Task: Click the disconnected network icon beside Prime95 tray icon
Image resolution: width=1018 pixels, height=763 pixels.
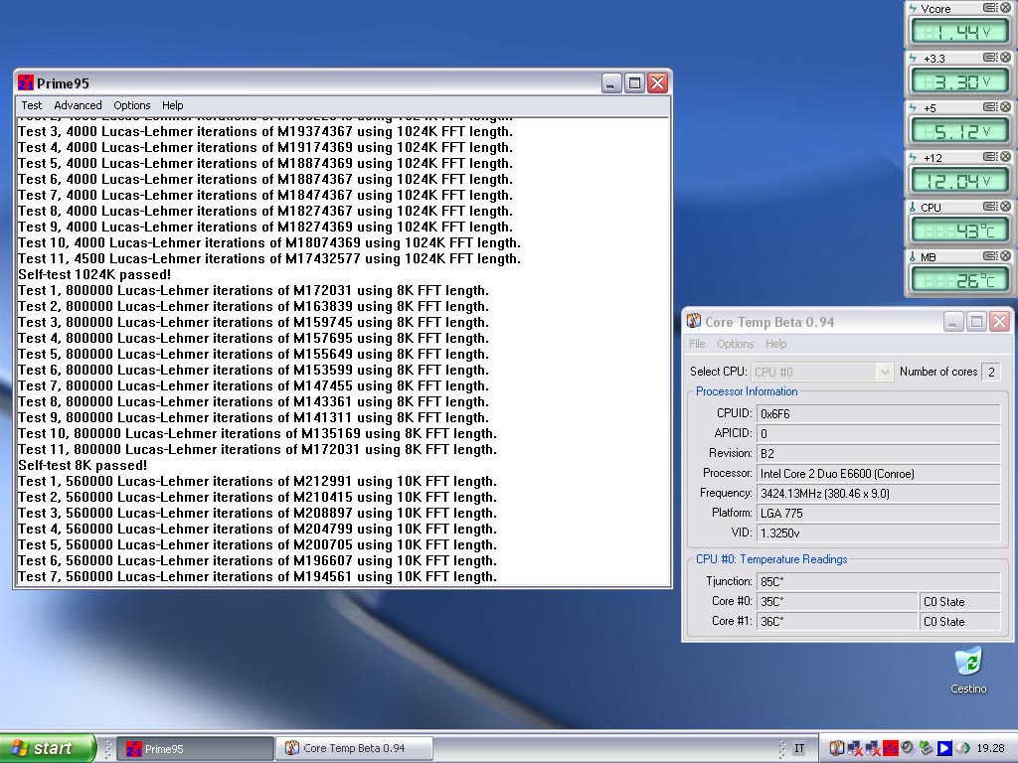Action: (873, 749)
